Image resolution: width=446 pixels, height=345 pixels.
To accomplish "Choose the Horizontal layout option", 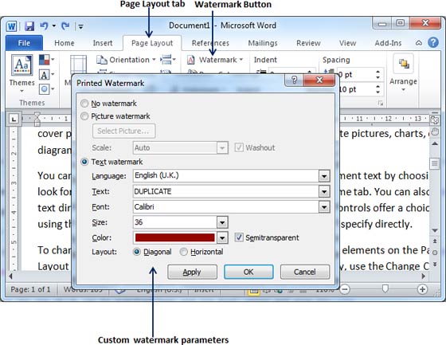I will coord(184,252).
